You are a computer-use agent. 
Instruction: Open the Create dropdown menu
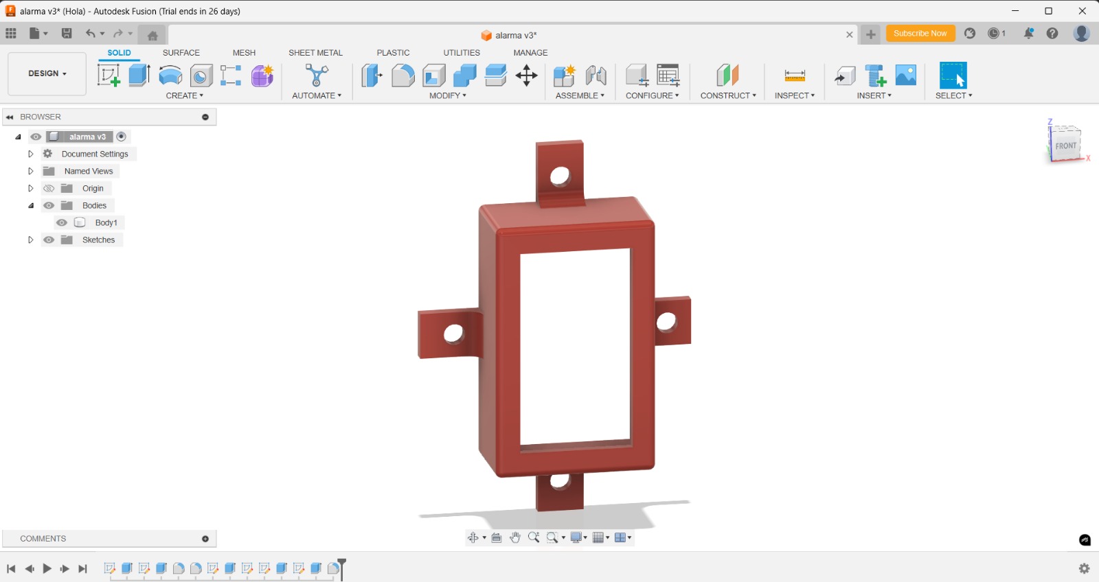point(185,95)
